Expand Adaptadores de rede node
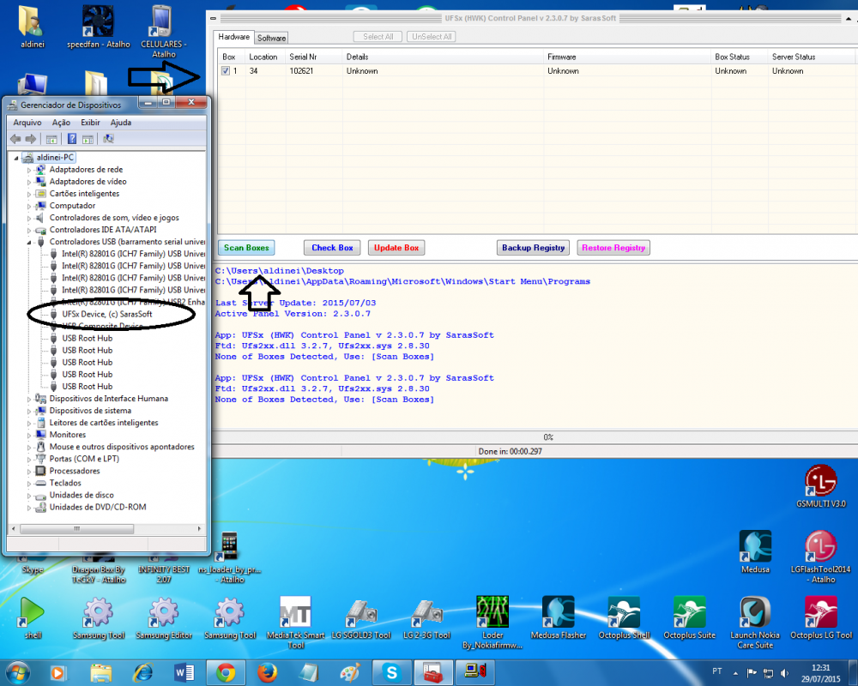 point(29,170)
